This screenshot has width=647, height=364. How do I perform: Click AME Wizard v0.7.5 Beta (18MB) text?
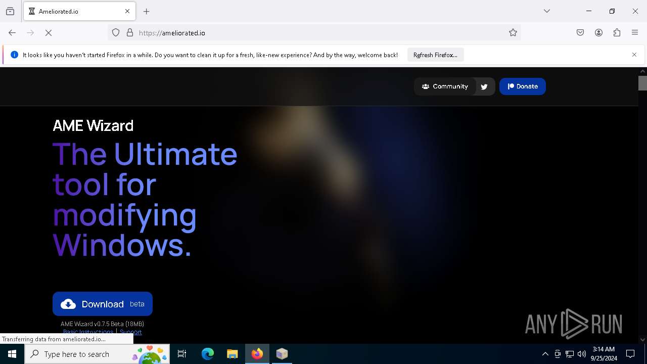tap(103, 324)
